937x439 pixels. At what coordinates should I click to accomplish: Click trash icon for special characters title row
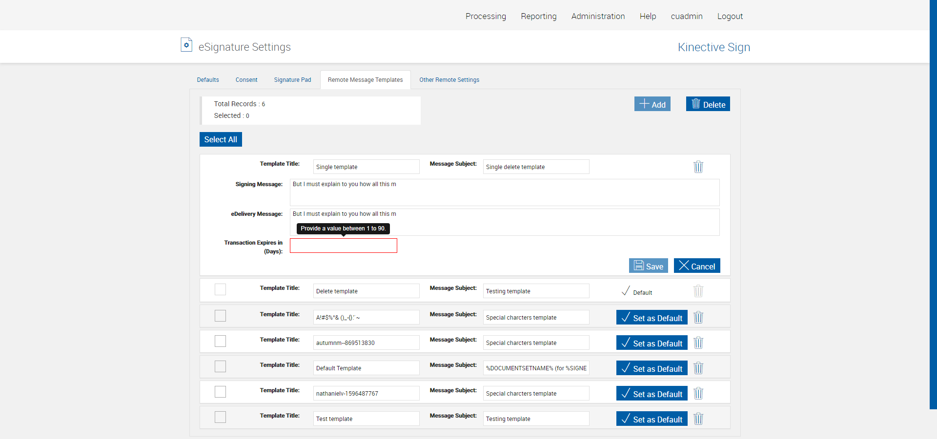click(698, 317)
